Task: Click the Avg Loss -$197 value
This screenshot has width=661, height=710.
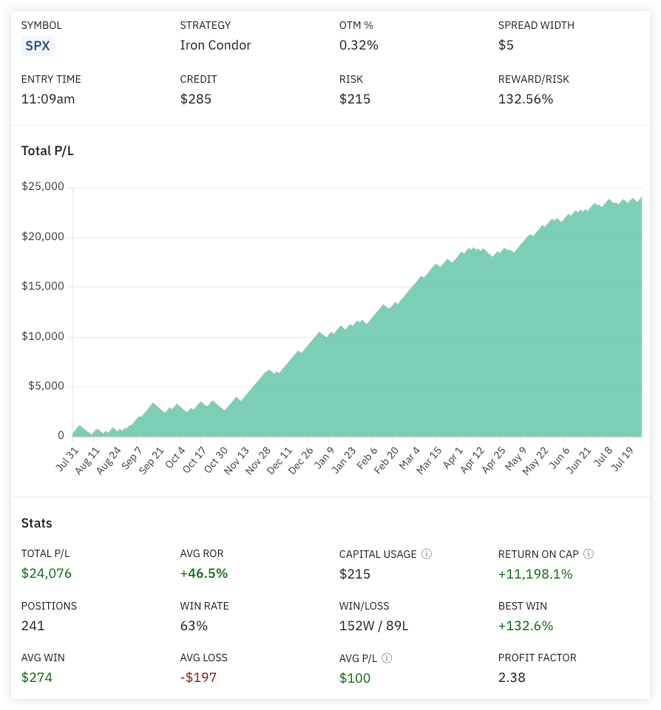Action: tap(198, 677)
